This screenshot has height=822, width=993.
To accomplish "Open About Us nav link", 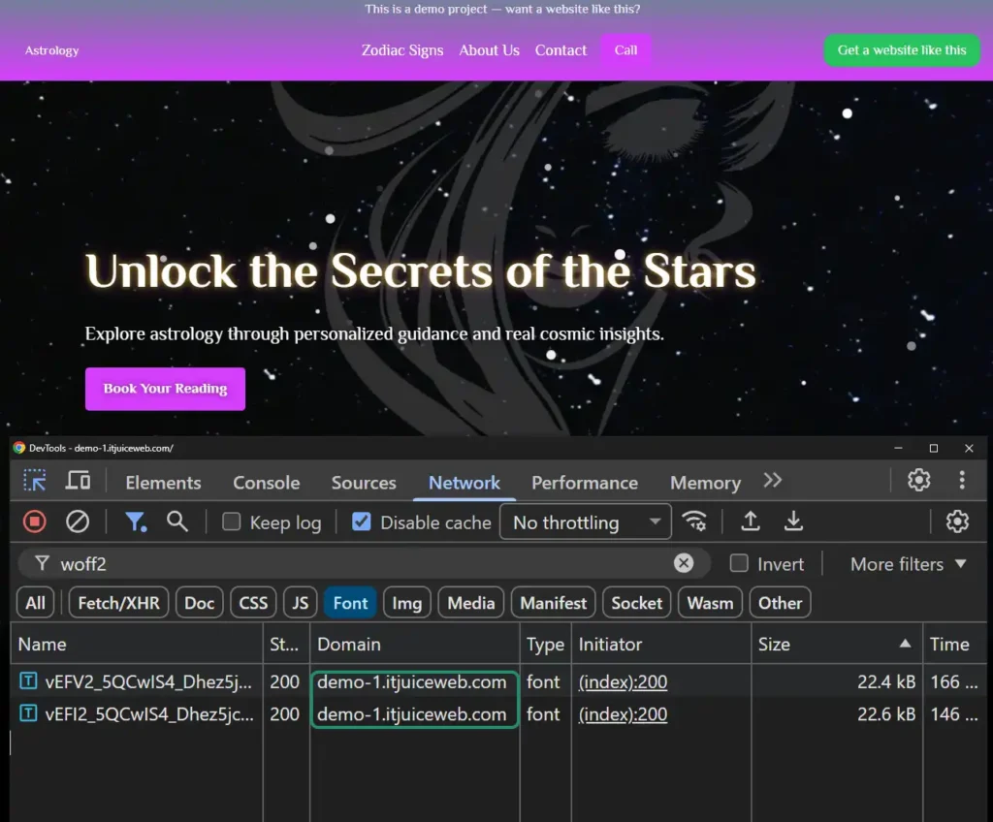I will tap(489, 50).
